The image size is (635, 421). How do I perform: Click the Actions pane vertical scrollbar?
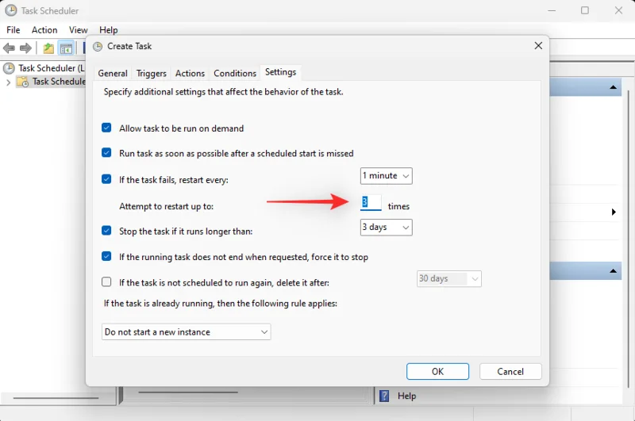click(x=628, y=239)
